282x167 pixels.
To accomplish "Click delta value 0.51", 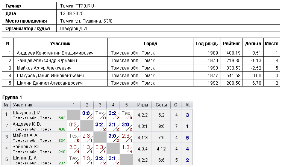I will pyautogui.click(x=256, y=53).
